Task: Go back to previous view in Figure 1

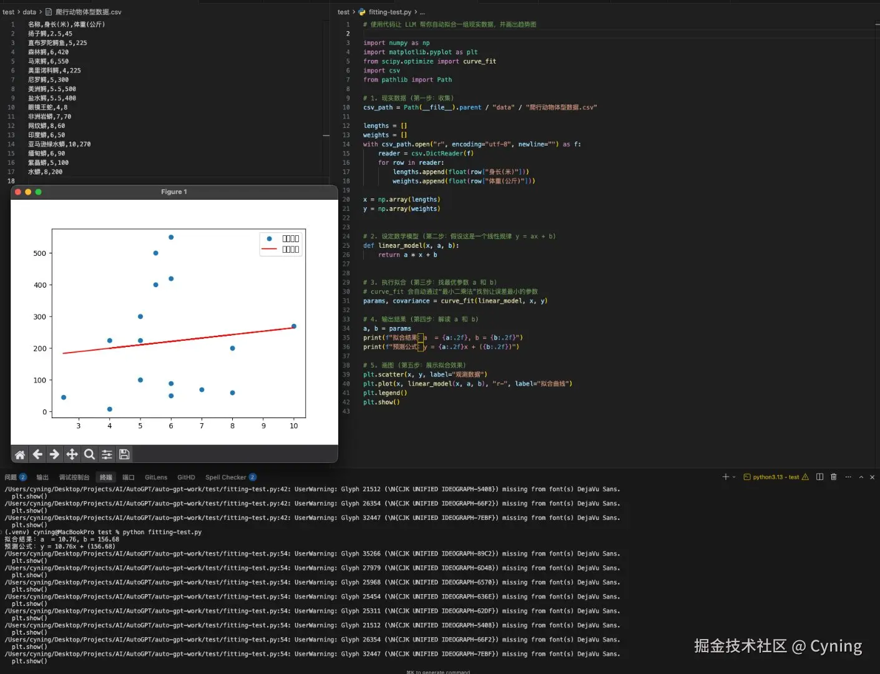Action: [37, 454]
